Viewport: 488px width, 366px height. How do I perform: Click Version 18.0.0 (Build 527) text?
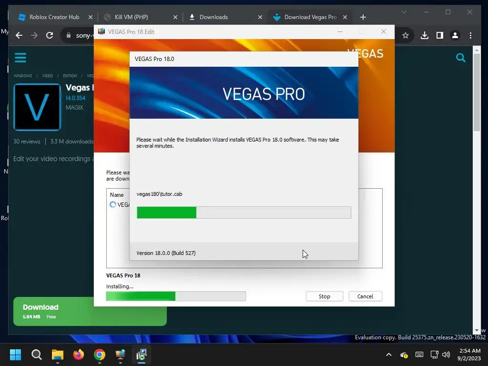(166, 253)
